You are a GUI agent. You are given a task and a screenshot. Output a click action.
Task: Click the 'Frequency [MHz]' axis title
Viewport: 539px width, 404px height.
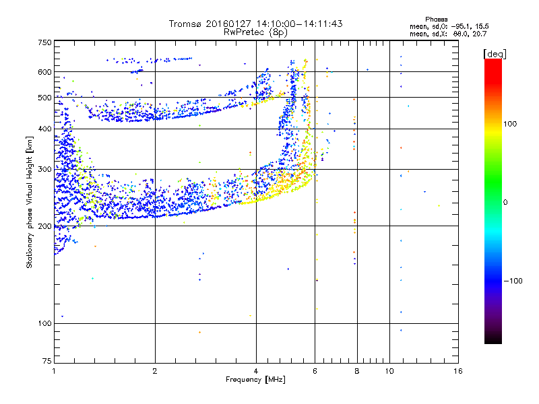click(255, 380)
